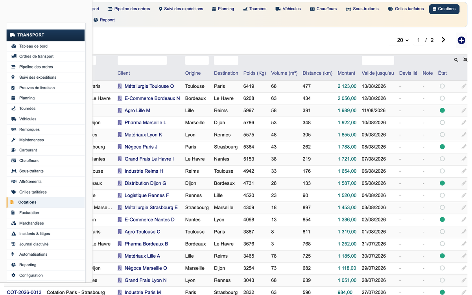472x295 pixels.
Task: Click the truck icon in TRANSPORT header
Action: tap(13, 35)
